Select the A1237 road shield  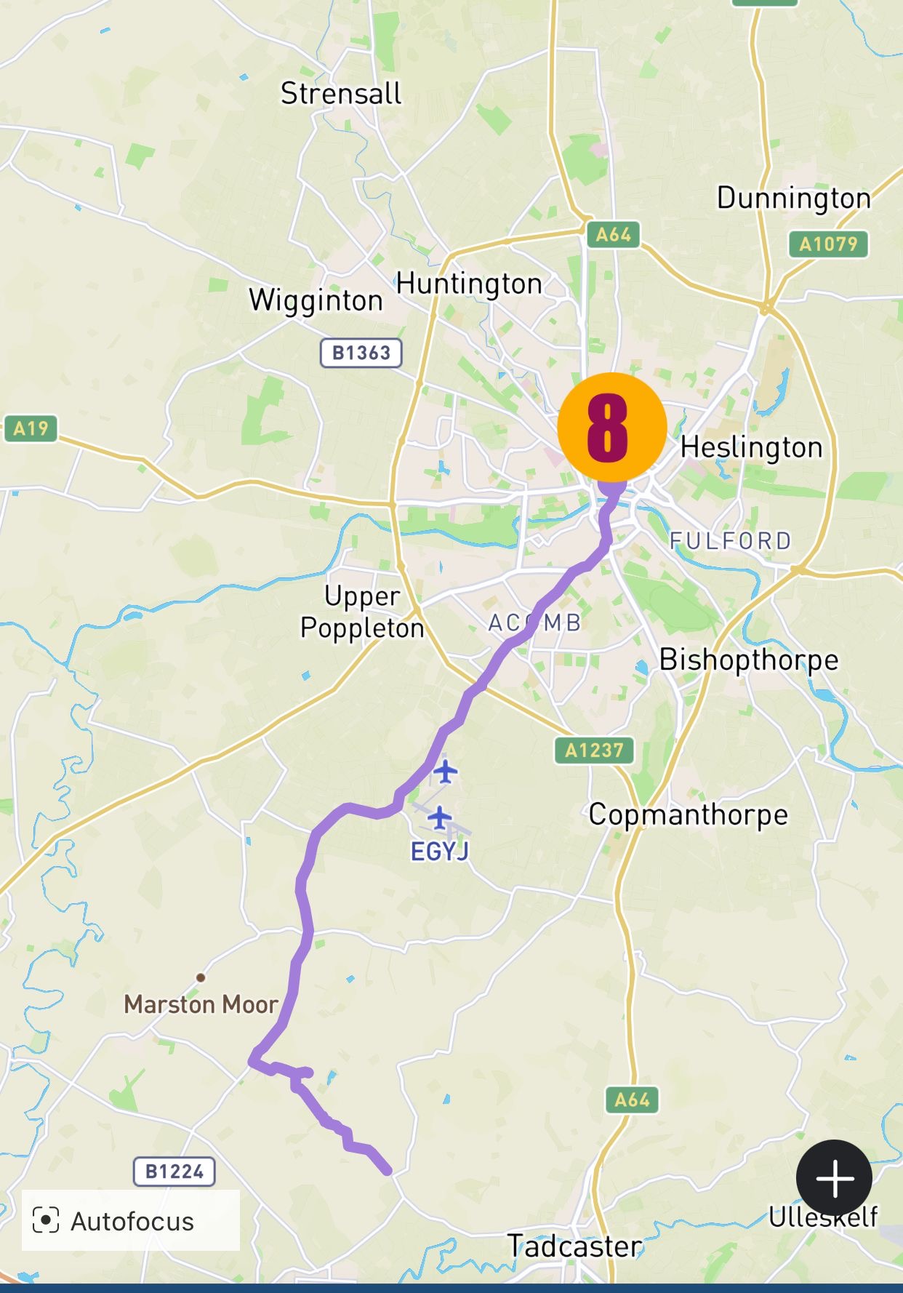click(594, 750)
